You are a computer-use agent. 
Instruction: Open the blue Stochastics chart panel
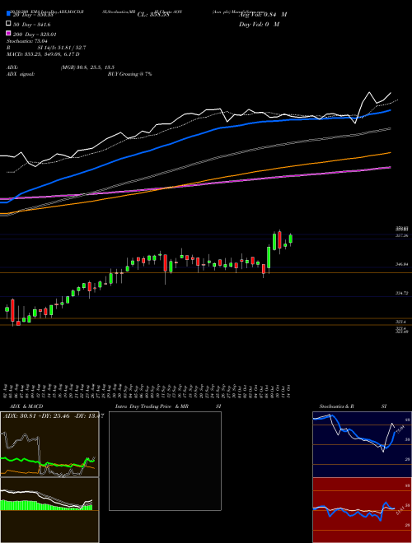(x=362, y=444)
